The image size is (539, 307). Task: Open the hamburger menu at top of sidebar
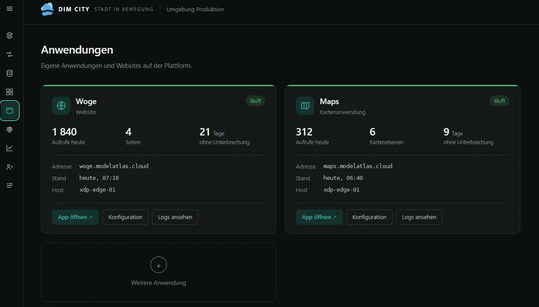pos(10,9)
